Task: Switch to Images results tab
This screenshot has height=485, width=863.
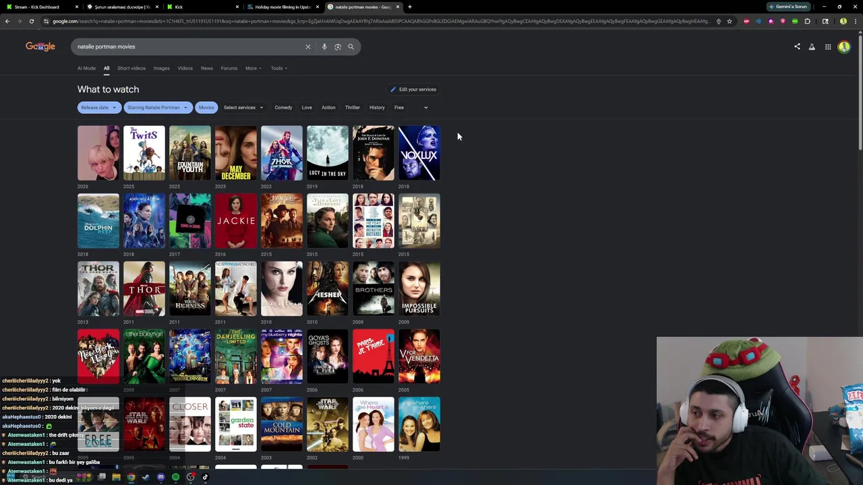Action: [x=162, y=68]
